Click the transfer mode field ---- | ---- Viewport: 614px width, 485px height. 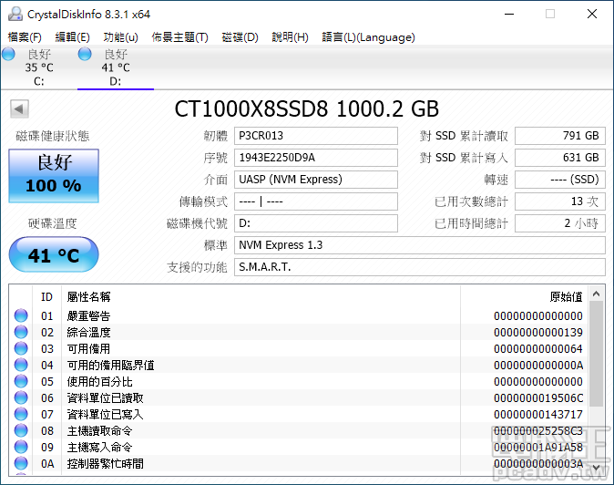pos(315,201)
